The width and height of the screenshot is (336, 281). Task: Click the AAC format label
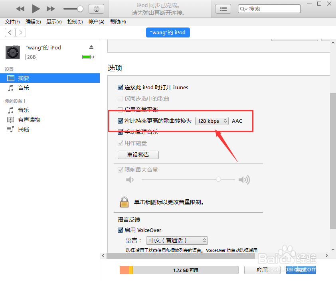pos(237,121)
